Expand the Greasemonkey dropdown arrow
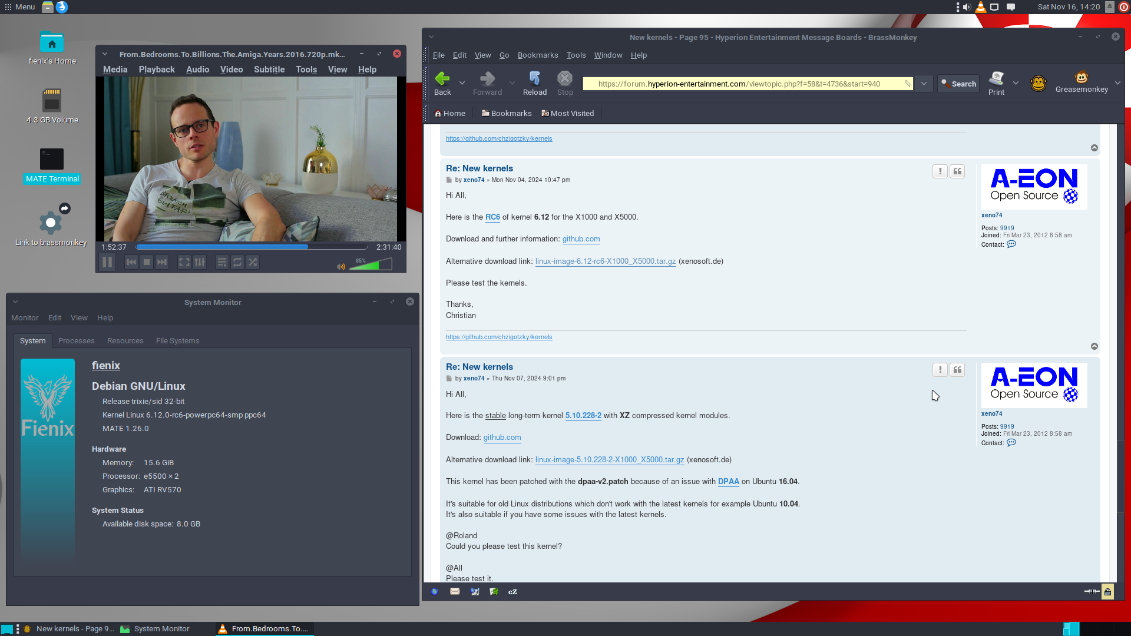The image size is (1131, 636). click(1117, 83)
